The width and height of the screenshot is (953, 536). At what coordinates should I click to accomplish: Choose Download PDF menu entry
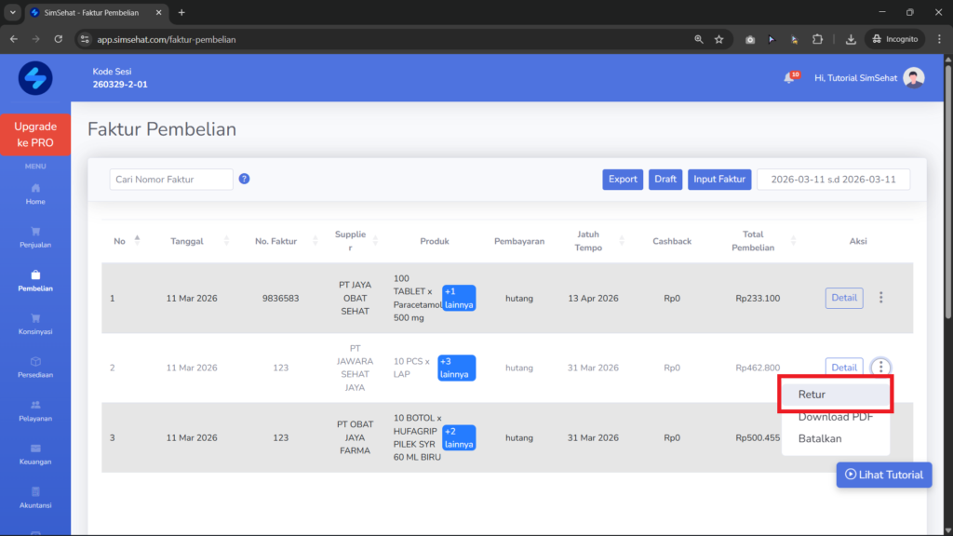(x=836, y=417)
